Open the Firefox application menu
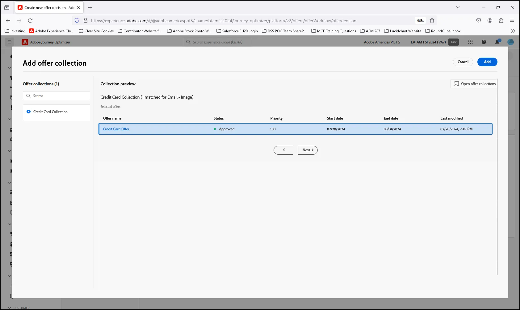This screenshot has width=520, height=310. [x=512, y=21]
